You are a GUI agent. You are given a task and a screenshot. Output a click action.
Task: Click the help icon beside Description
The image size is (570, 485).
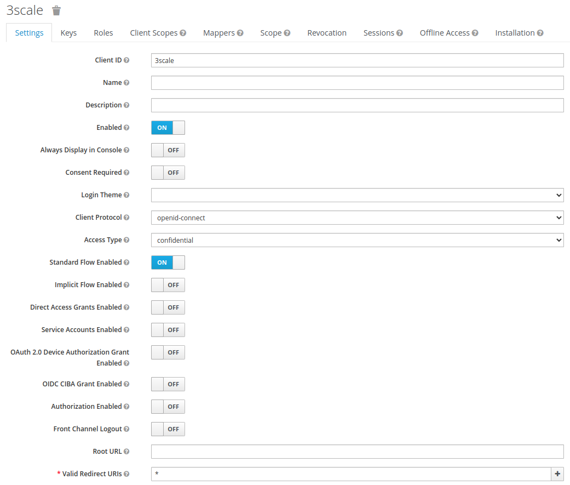click(126, 105)
